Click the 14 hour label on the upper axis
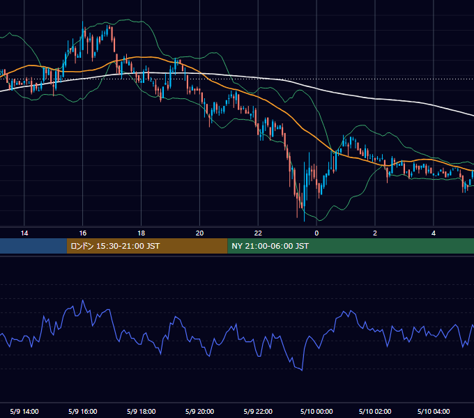 pyautogui.click(x=24, y=233)
